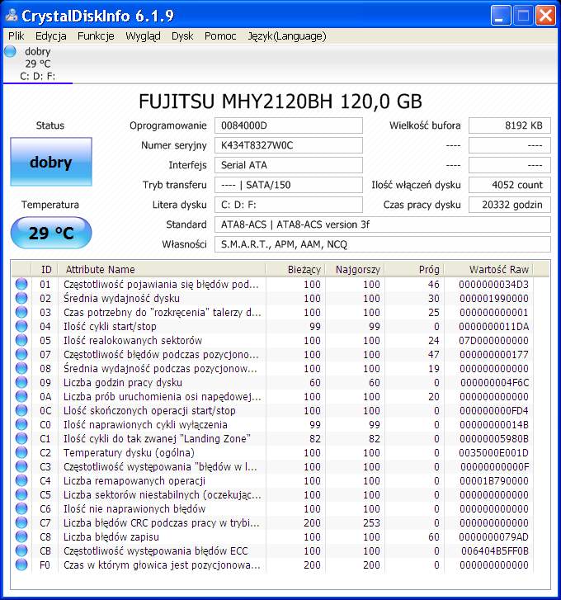Click the Litera dysku field C: D: F:
561x600 pixels.
[289, 205]
